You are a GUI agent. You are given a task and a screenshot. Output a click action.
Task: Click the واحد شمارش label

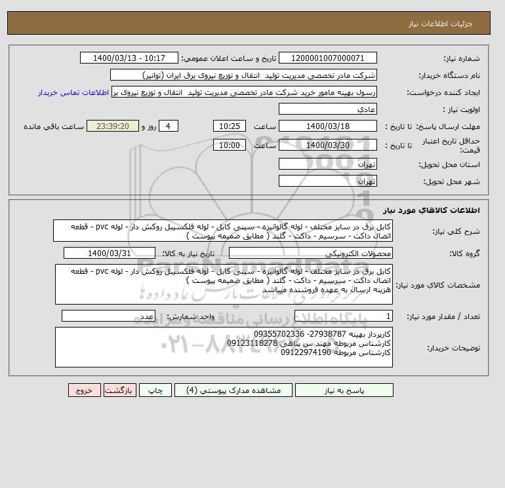tap(190, 316)
